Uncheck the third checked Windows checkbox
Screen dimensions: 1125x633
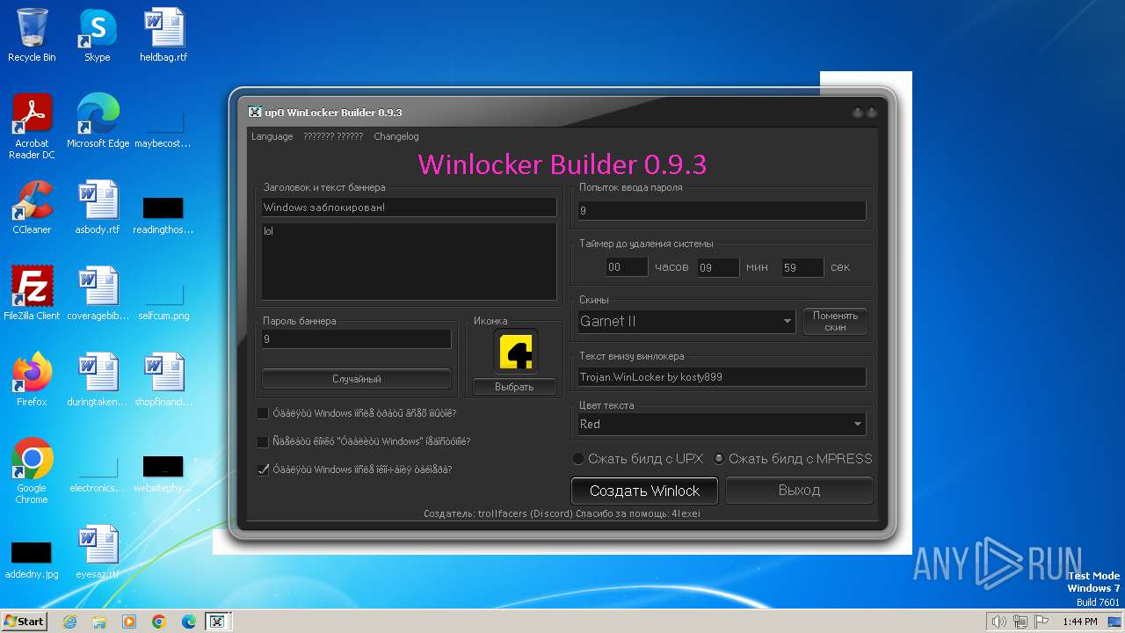[x=263, y=469]
